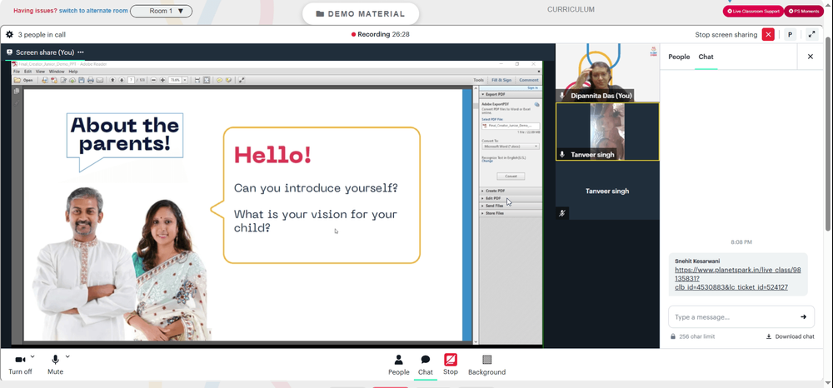833x388 pixels.
Task: Open the call settings gear icon
Action: pyautogui.click(x=9, y=34)
